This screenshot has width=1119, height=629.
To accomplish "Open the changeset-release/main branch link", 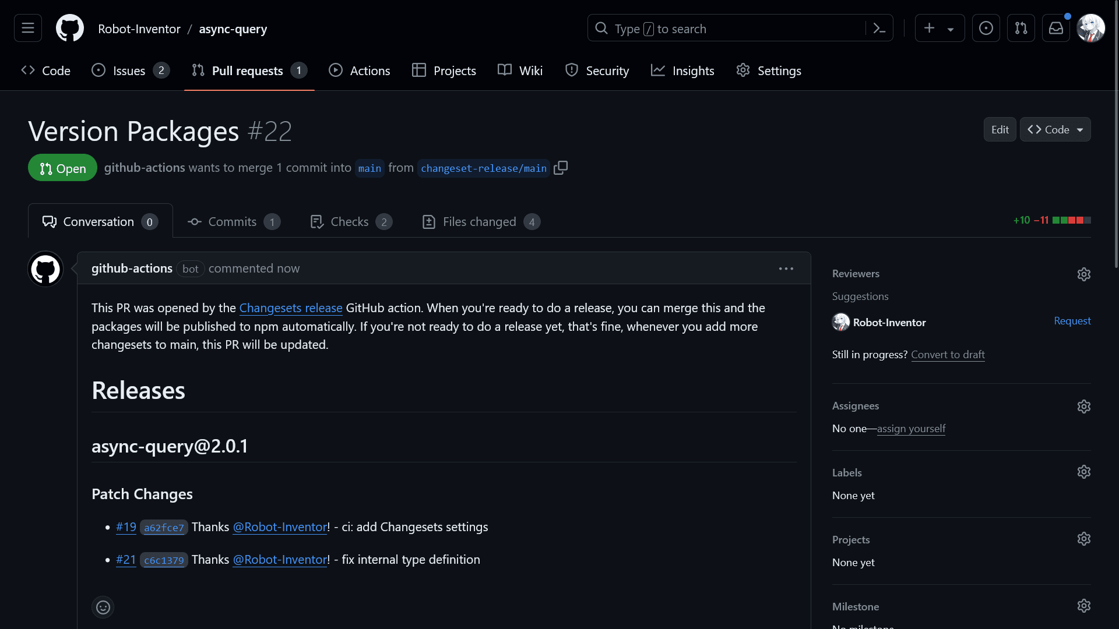I will pos(484,168).
